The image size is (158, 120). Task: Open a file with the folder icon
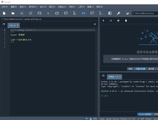[x=13, y=13]
